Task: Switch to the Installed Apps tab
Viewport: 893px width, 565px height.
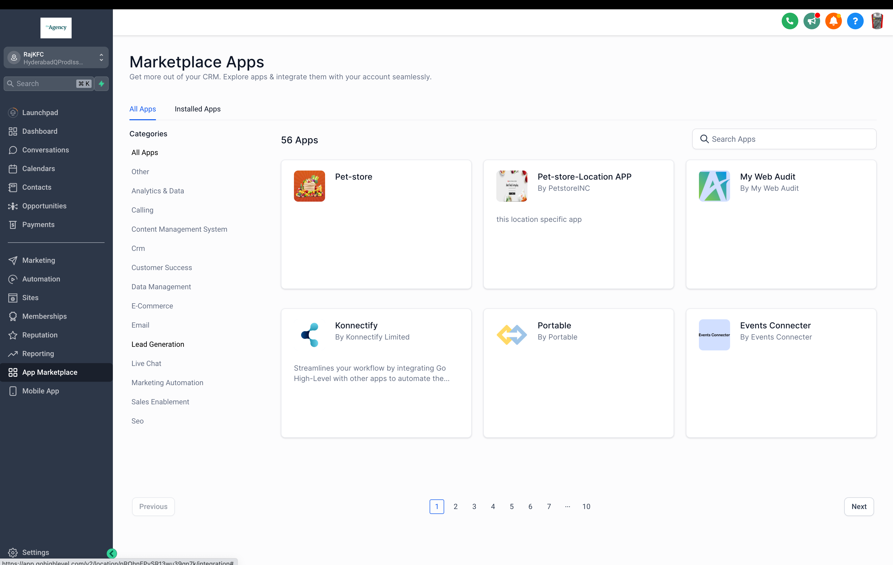Action: 198,109
